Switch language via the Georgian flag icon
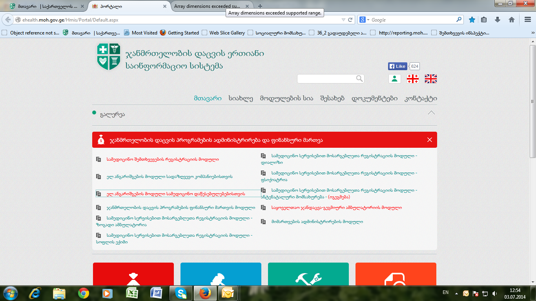 412,79
